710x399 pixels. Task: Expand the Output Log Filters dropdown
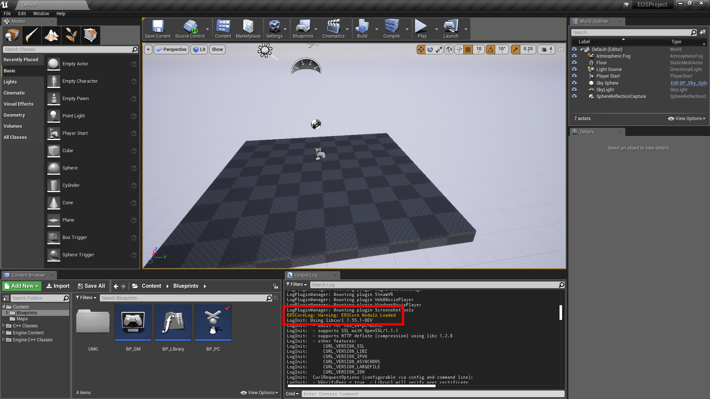point(297,284)
